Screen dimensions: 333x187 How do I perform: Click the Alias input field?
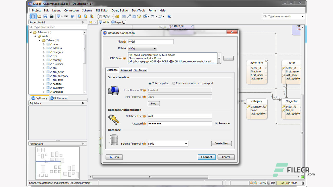(150, 42)
